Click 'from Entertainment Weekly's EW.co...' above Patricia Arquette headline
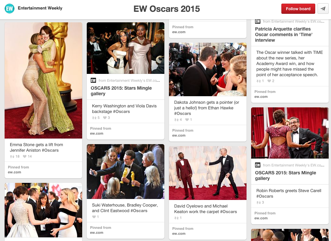 coord(294,22)
